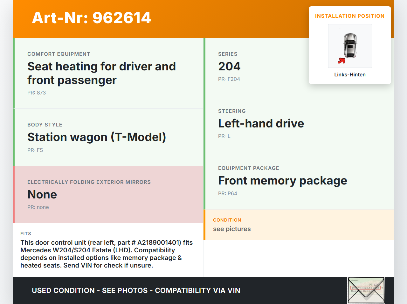
Task: Click the red arrow marking rear-left position
Action: 341,61
